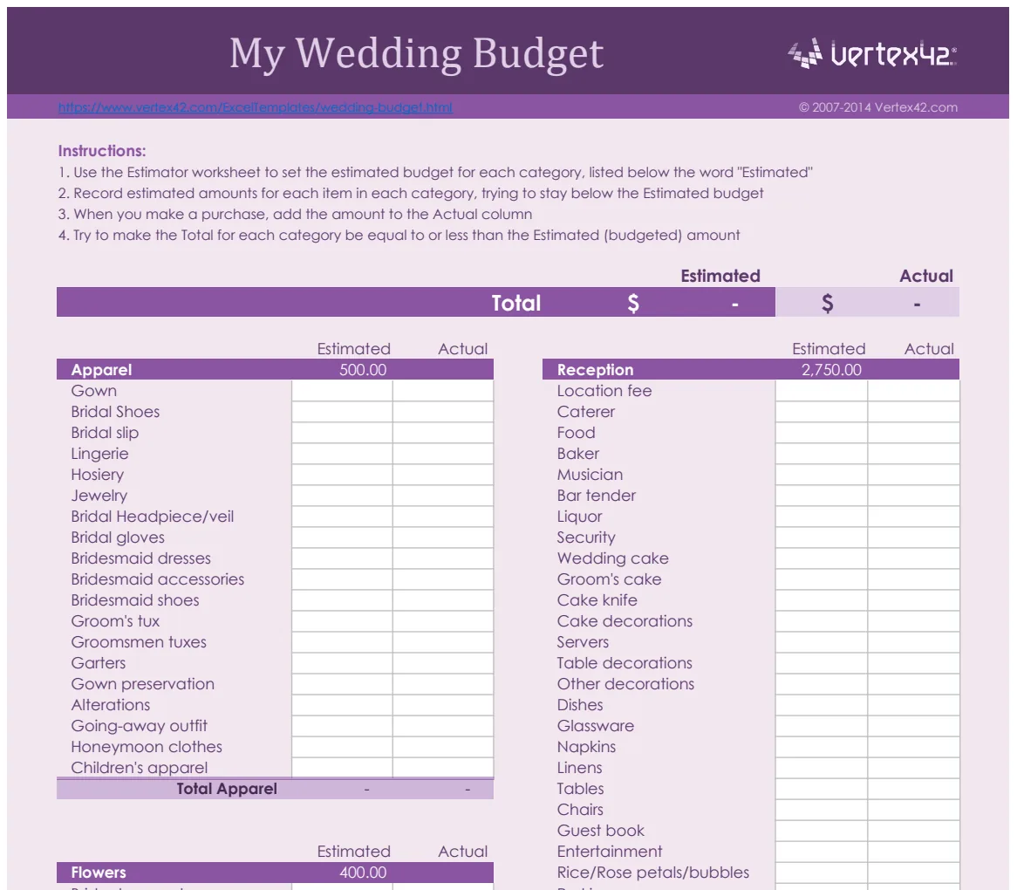The width and height of the screenshot is (1017, 890).
Task: Click the Alterations actual cell
Action: 443,705
